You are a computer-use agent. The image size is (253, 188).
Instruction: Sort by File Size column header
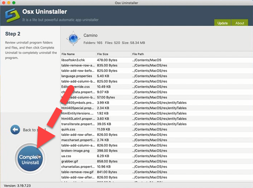pyautogui.click(x=114, y=54)
